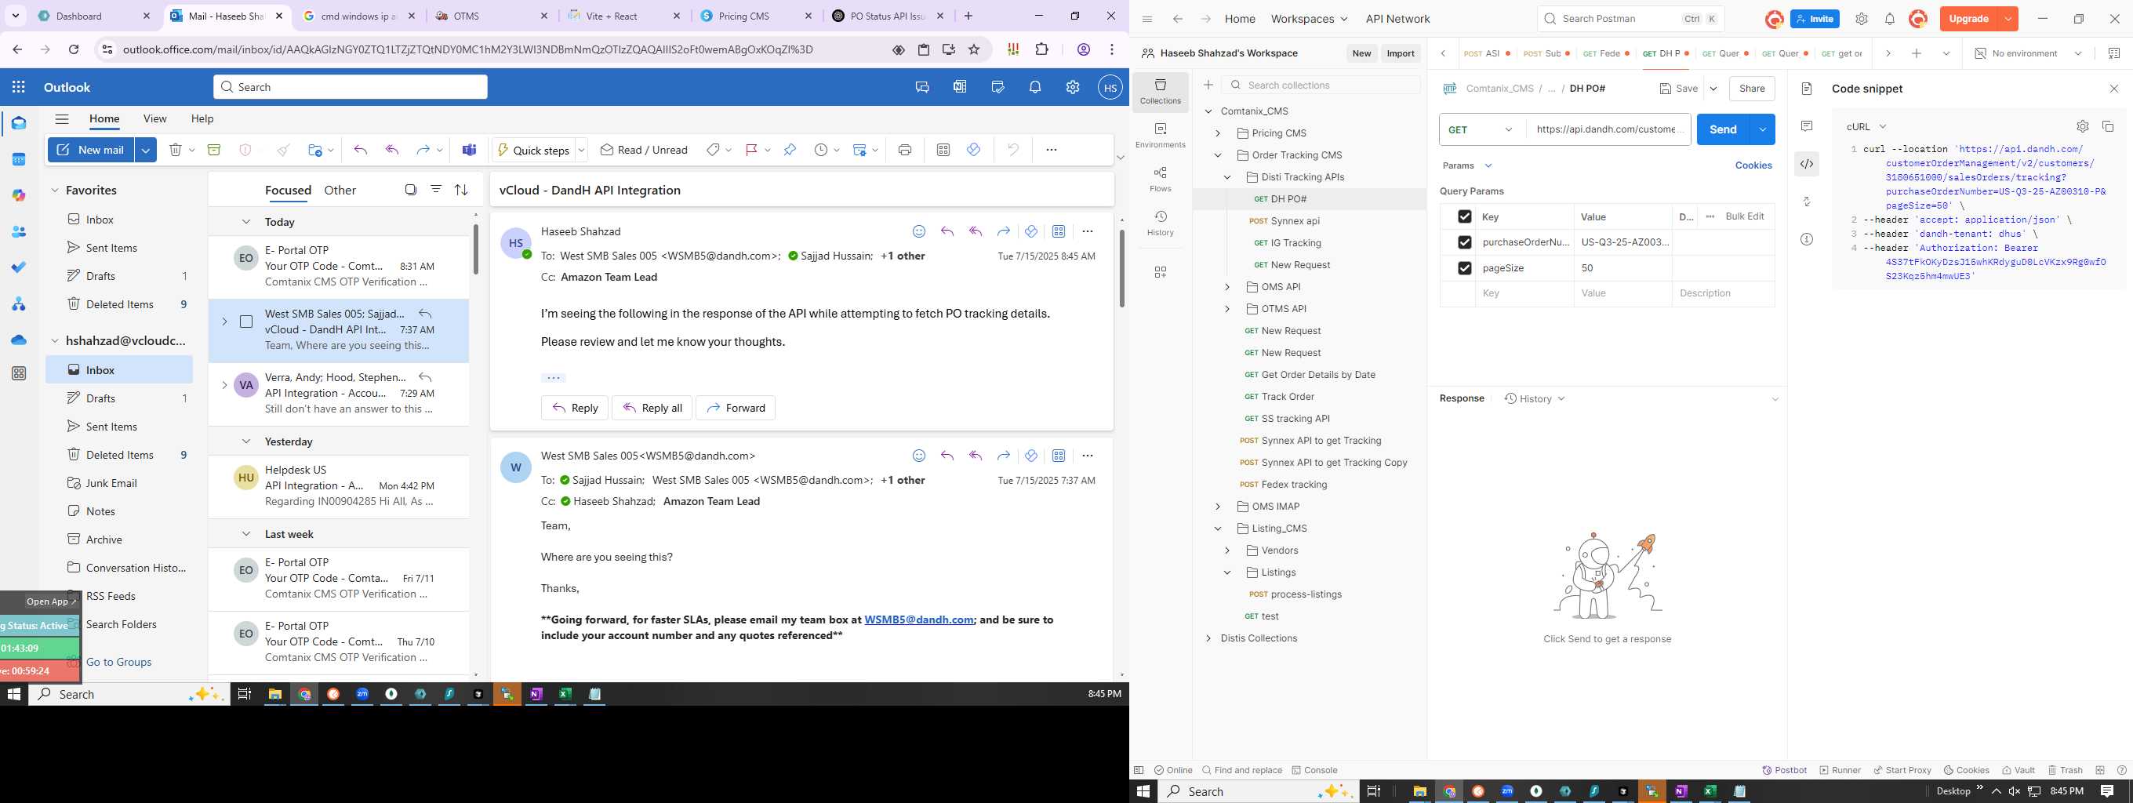2133x803 pixels.
Task: Copy the cURL code snippet
Action: coord(2107,127)
